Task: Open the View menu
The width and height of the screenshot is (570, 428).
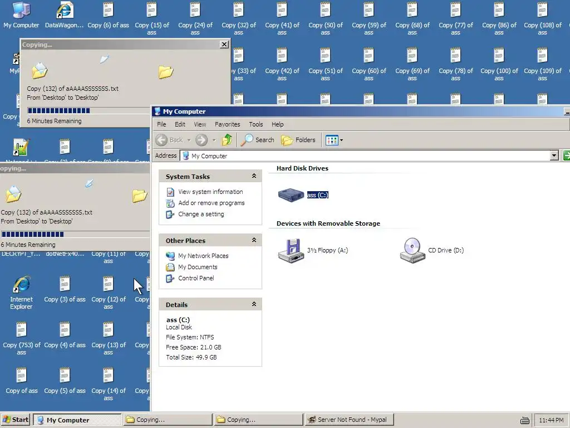Action: pos(200,124)
